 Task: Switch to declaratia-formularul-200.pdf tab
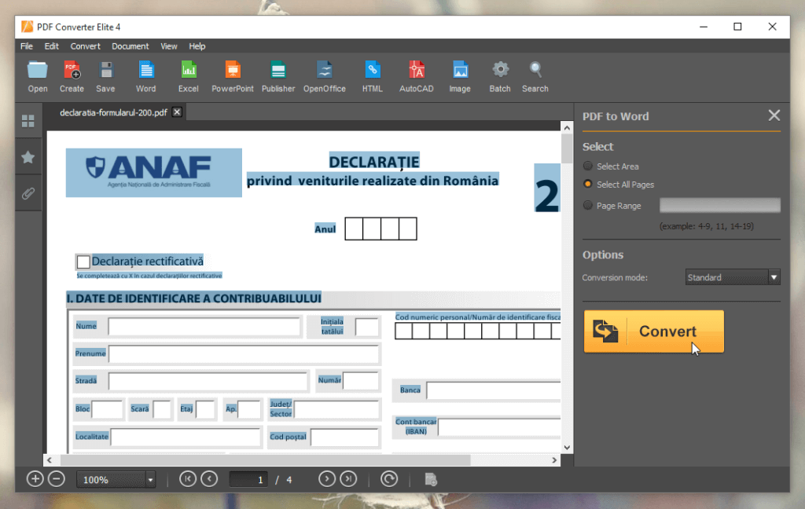point(113,112)
